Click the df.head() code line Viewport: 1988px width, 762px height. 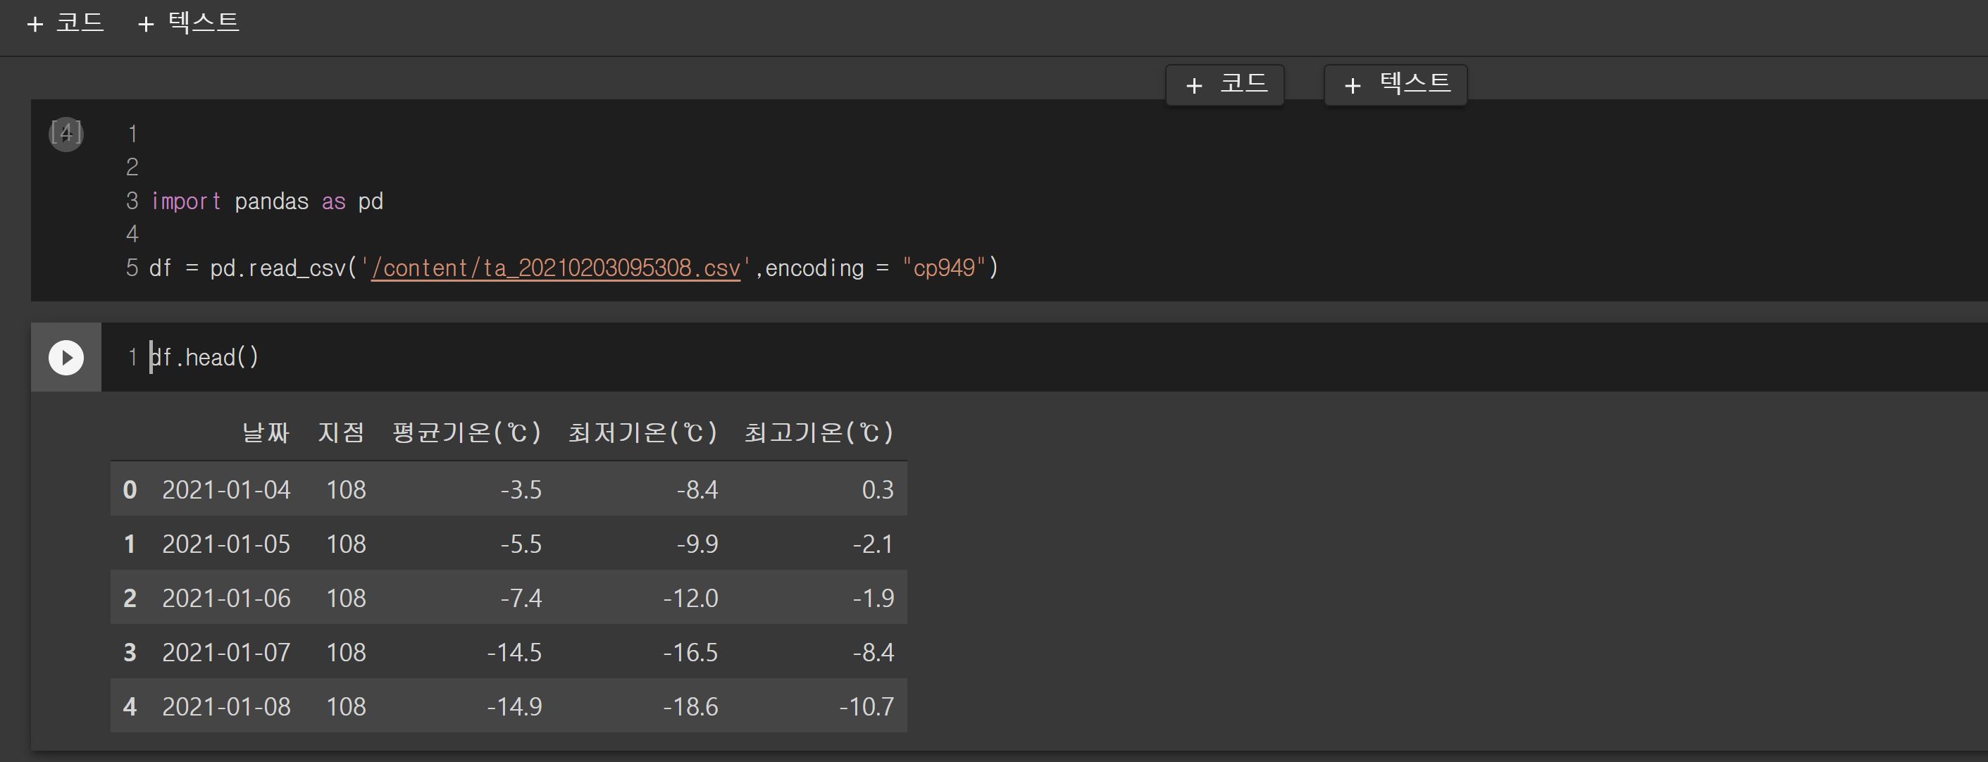coord(204,356)
